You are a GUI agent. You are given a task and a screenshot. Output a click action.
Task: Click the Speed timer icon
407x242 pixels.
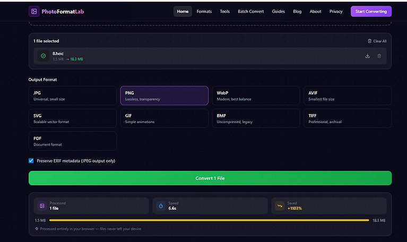(161, 206)
